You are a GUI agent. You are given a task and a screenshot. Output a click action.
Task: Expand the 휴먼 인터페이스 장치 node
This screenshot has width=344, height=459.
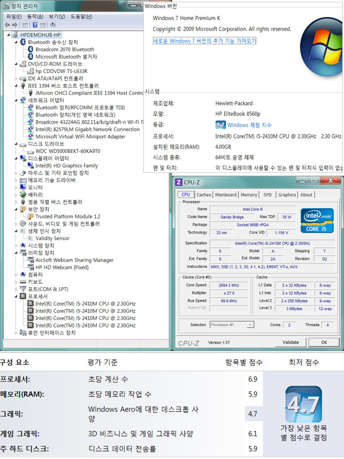(x=17, y=333)
